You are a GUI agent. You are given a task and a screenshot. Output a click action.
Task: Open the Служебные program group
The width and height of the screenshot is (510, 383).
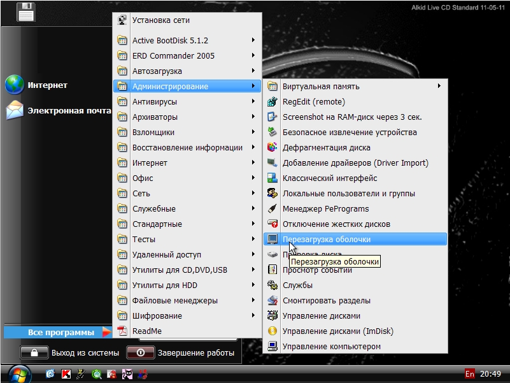click(187, 209)
